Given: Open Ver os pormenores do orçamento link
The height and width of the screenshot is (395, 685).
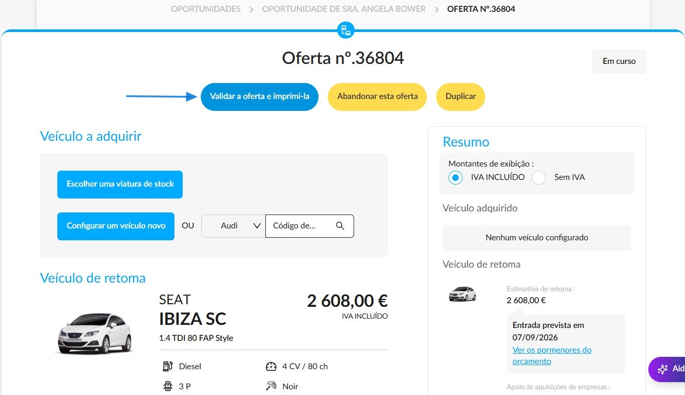Looking at the screenshot, I should [x=552, y=356].
